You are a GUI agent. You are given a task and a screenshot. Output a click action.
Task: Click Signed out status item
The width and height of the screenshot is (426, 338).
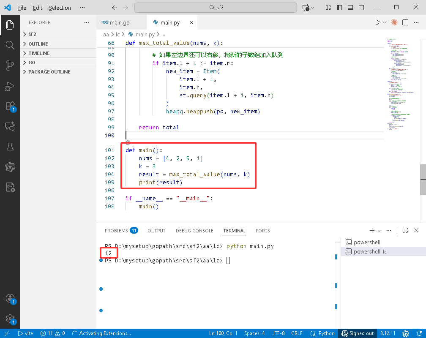click(358, 333)
